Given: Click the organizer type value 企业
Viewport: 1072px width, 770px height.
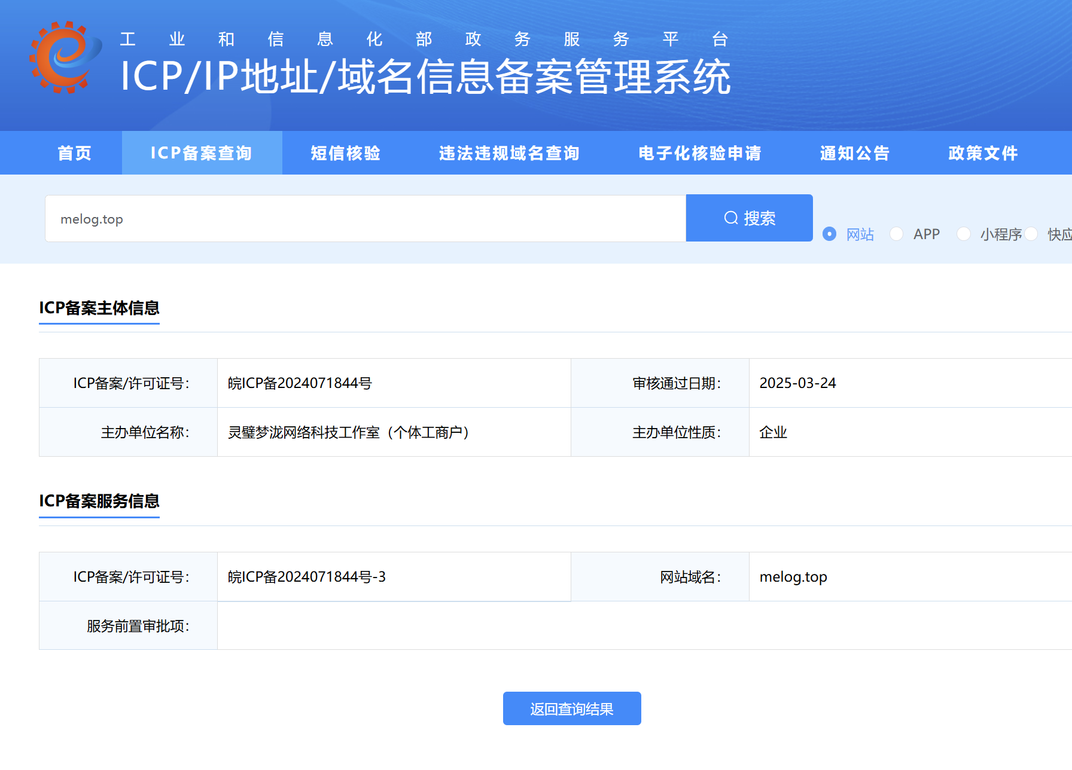Looking at the screenshot, I should (773, 432).
